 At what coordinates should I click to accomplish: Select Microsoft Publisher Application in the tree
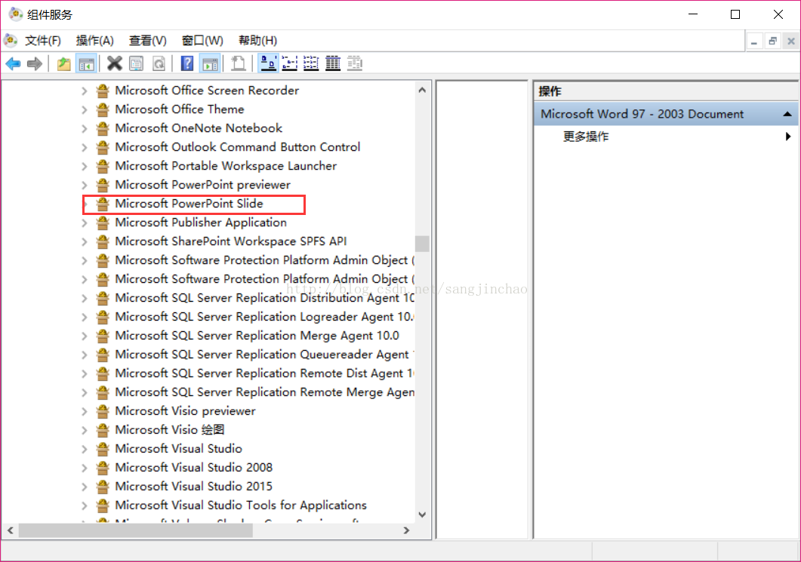pyautogui.click(x=201, y=223)
